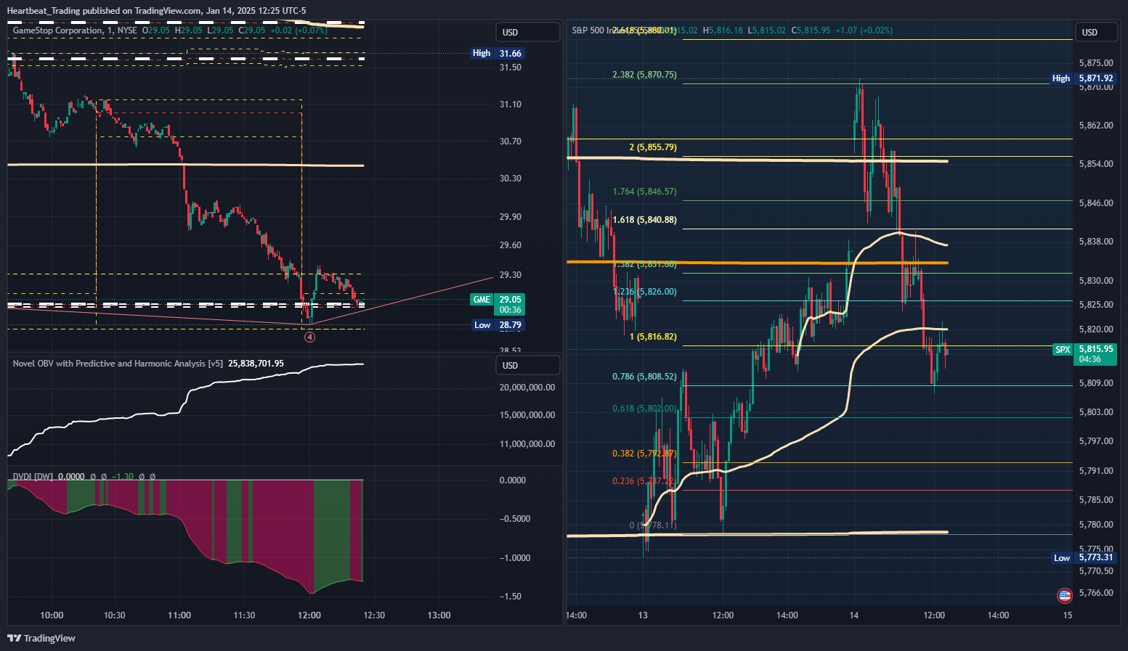
Task: Click the DVDI [DW] indicator legend
Action: (x=33, y=477)
